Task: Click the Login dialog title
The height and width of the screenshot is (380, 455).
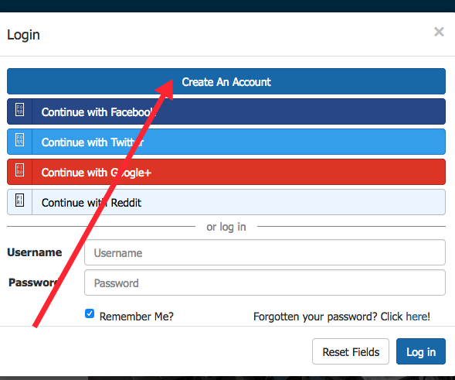Action: (23, 35)
